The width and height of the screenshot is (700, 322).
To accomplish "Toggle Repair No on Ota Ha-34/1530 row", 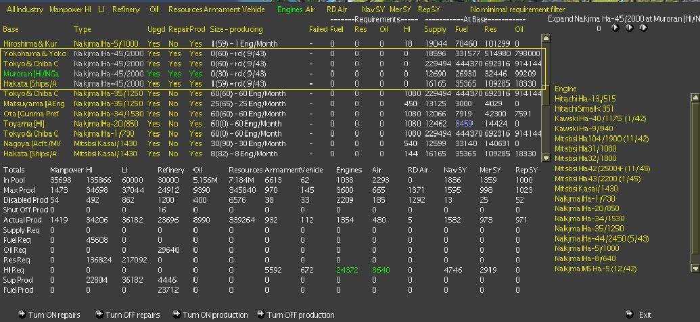I will click(x=173, y=114).
